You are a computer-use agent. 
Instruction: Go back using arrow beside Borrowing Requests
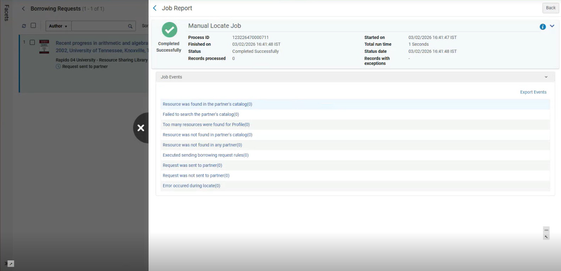(x=23, y=9)
